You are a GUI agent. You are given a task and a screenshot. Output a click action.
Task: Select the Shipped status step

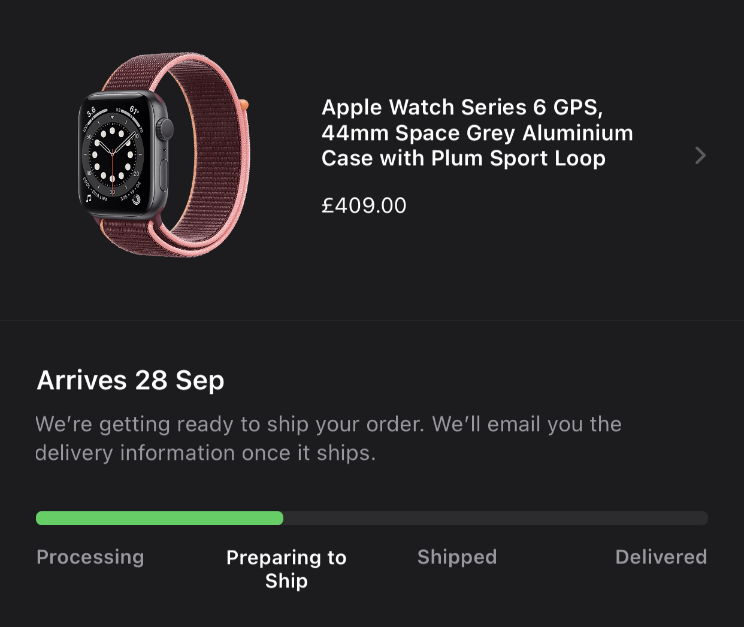457,557
